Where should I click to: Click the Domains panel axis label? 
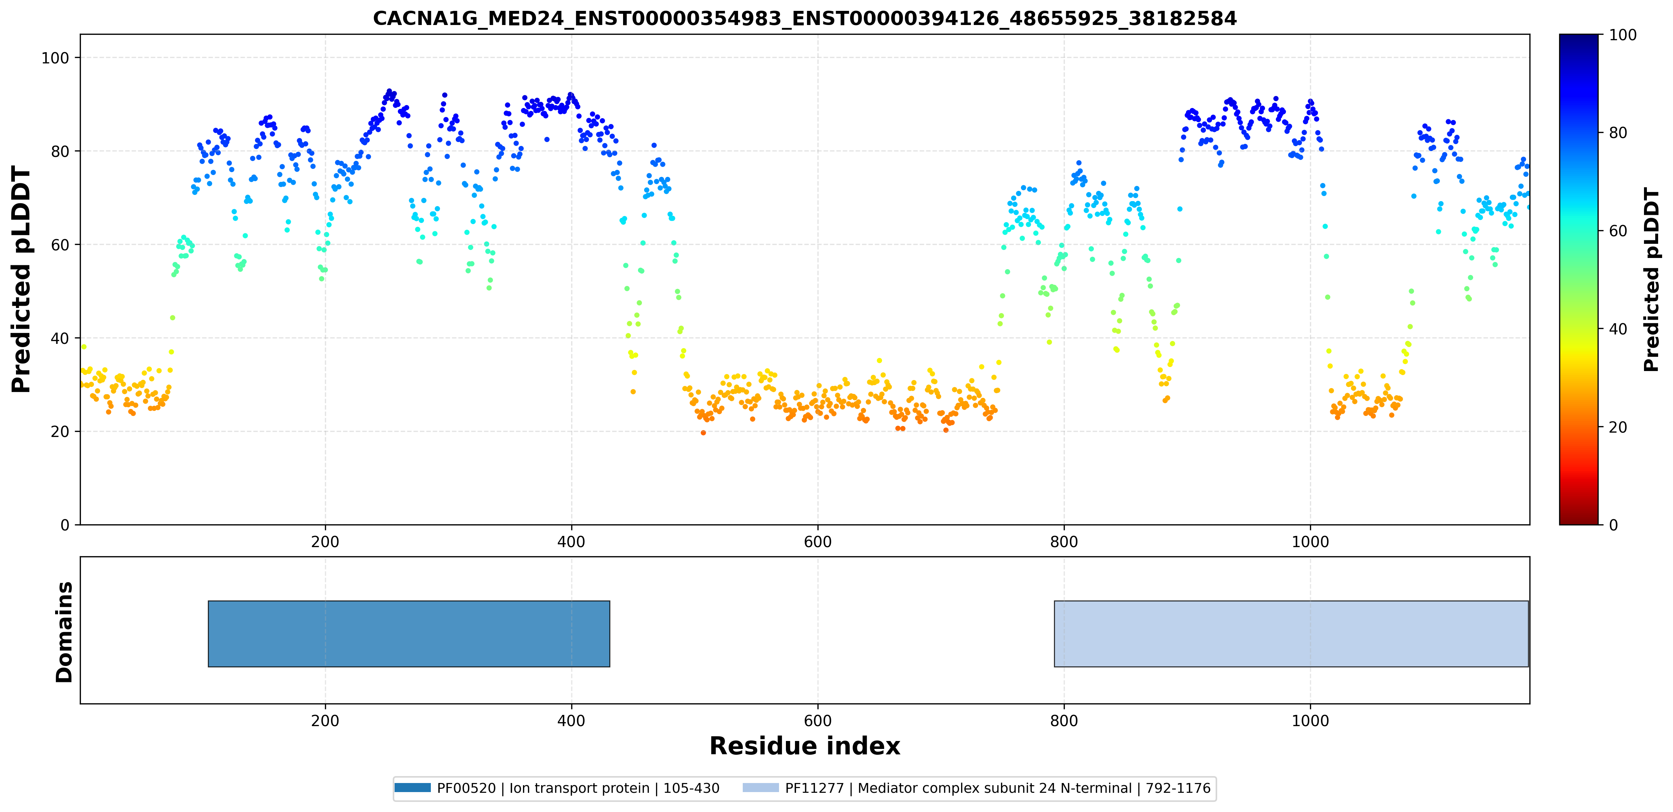[x=64, y=632]
